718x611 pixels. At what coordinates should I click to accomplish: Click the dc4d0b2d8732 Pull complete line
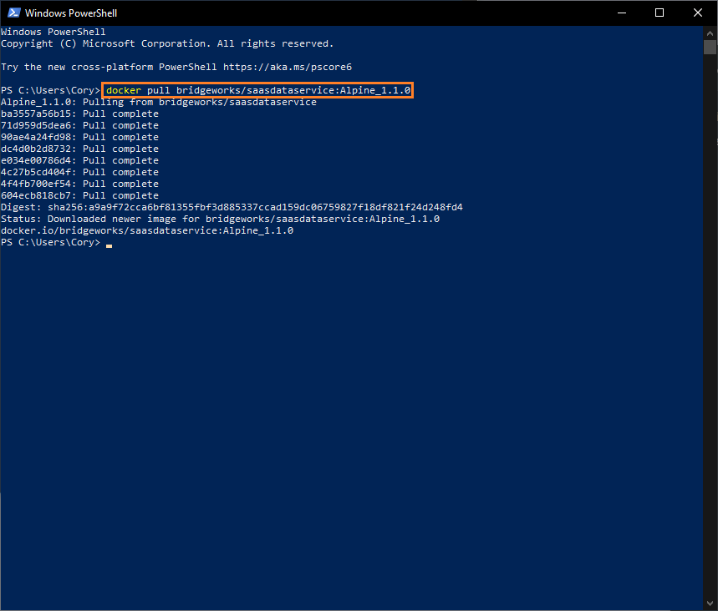(79, 149)
